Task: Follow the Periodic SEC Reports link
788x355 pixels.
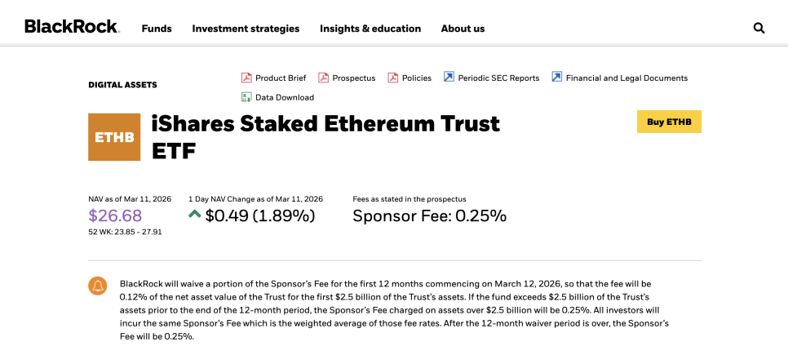Action: (498, 78)
